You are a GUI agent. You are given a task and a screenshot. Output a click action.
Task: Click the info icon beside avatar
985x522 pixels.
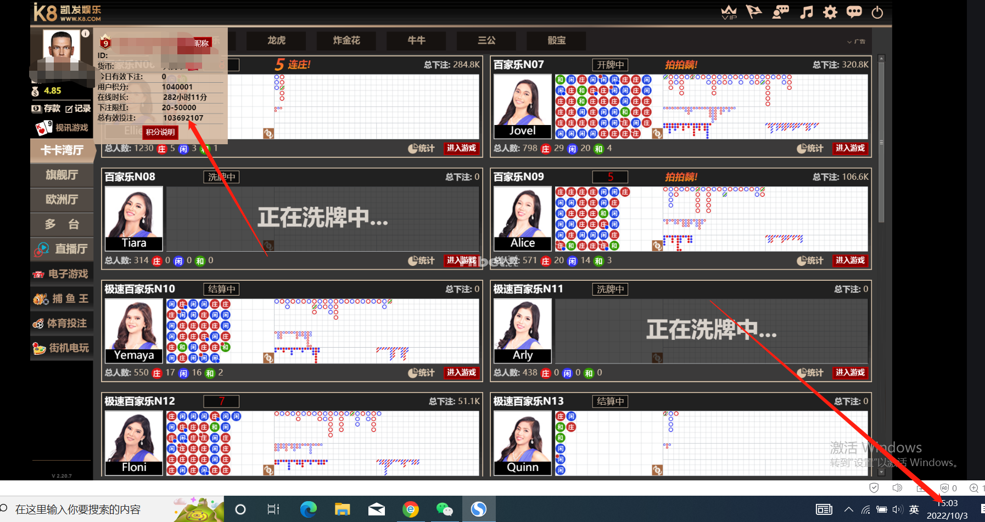click(x=86, y=33)
